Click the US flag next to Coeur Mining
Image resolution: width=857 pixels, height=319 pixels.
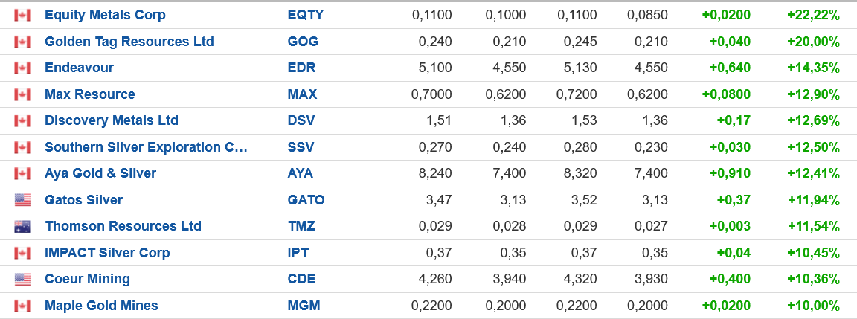pos(22,280)
